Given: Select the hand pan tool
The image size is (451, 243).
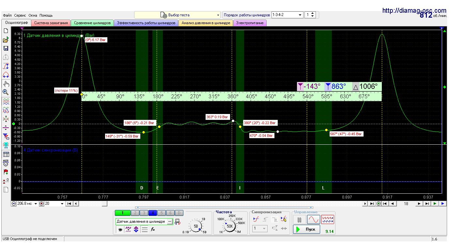Looking at the screenshot, I should point(6,84).
